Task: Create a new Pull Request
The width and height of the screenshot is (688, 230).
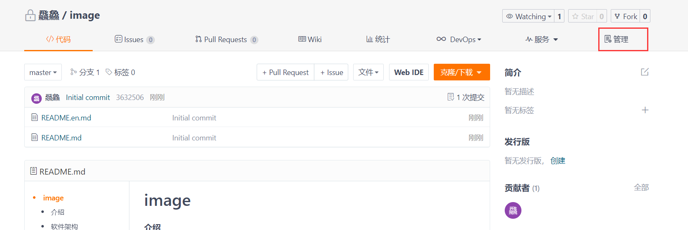Action: (x=286, y=72)
